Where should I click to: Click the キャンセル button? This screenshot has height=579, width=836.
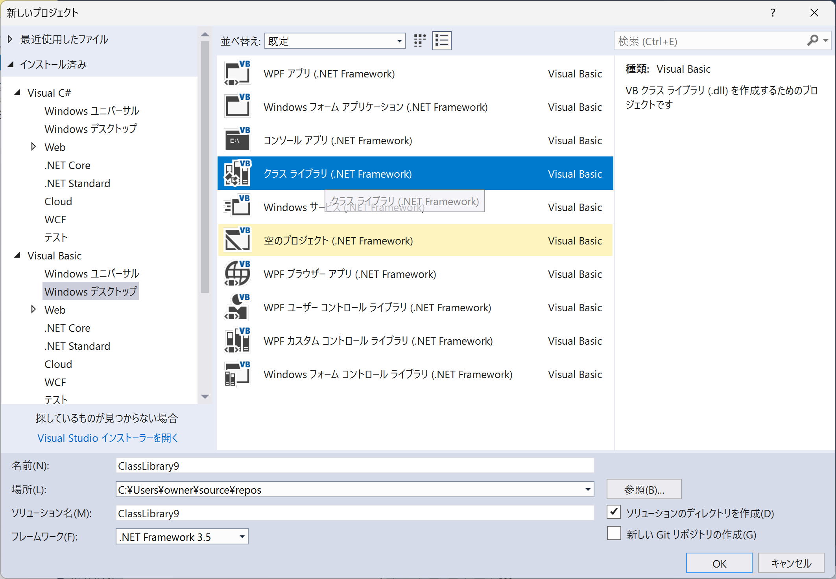(791, 563)
